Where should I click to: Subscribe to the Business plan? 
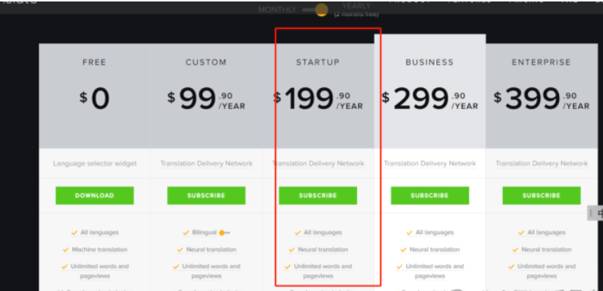[430, 196]
